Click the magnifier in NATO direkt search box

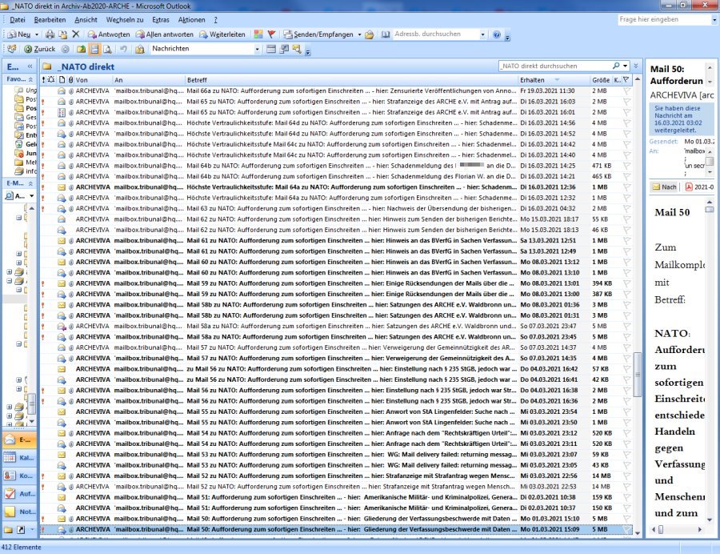point(616,66)
